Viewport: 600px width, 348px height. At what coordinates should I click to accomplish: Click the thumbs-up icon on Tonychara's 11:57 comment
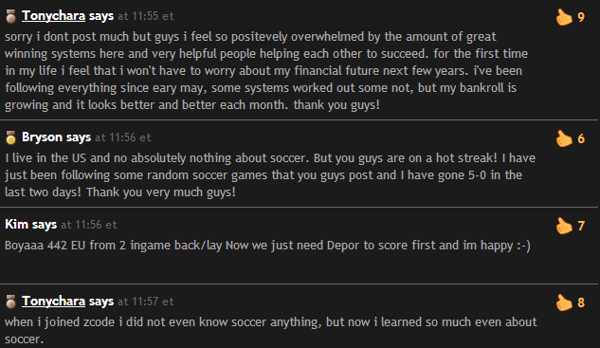coord(564,302)
